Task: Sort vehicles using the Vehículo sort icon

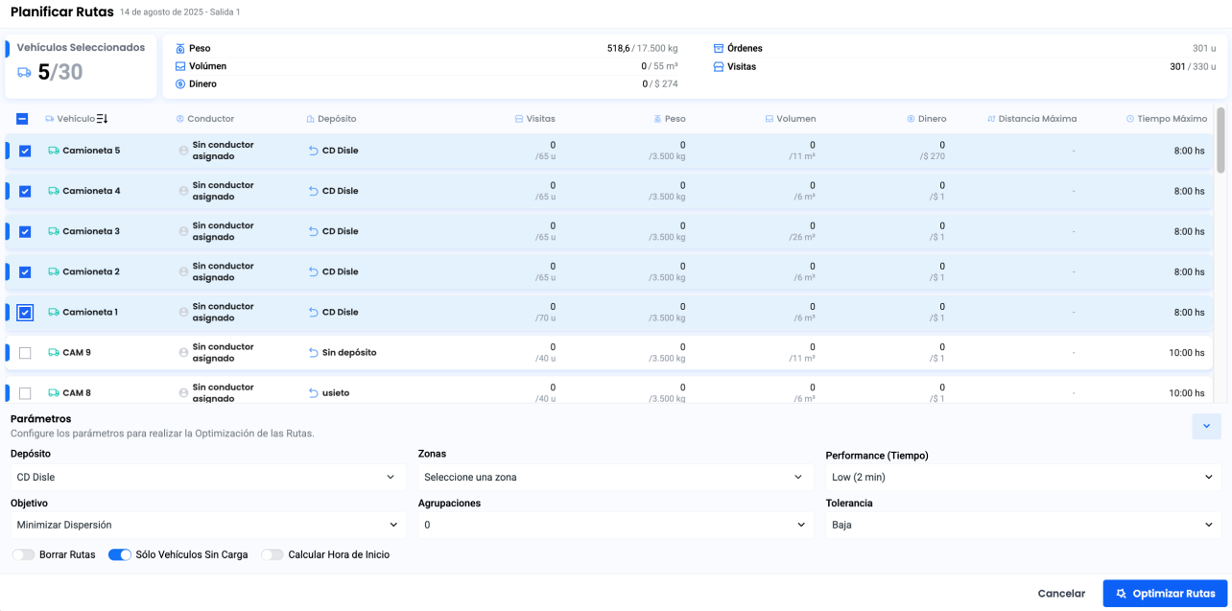Action: [x=103, y=119]
